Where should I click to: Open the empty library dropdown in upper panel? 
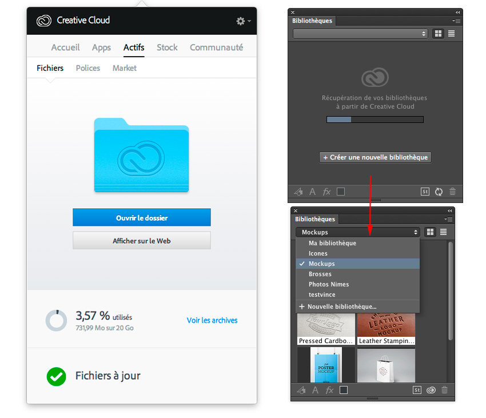[360, 34]
